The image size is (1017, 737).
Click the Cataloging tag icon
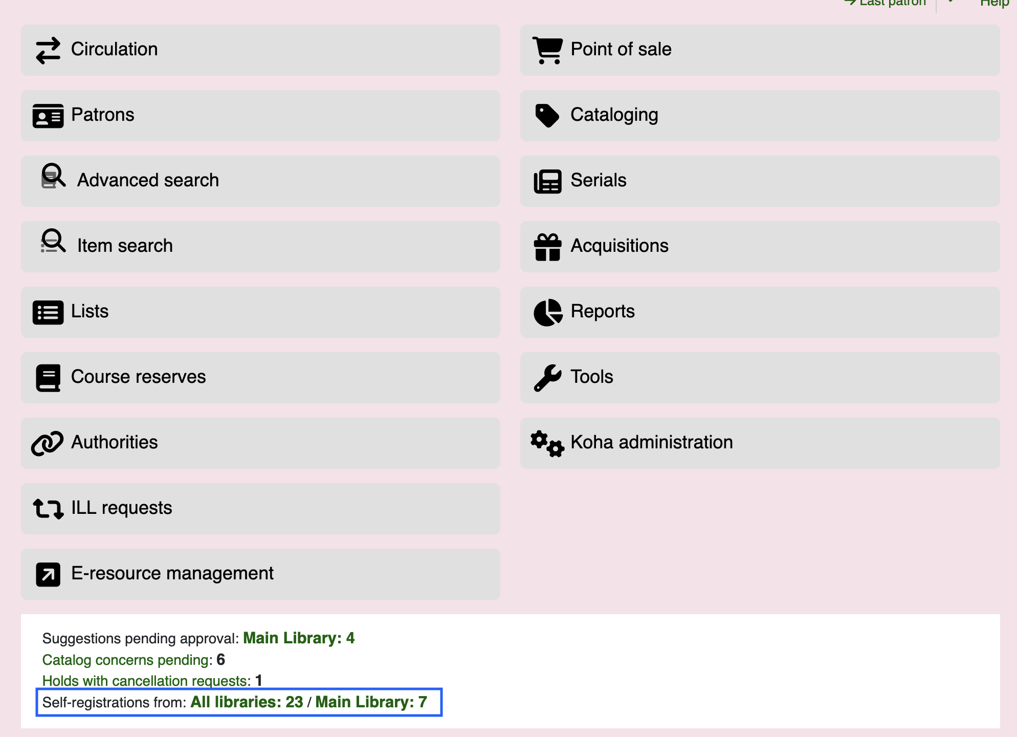(547, 116)
